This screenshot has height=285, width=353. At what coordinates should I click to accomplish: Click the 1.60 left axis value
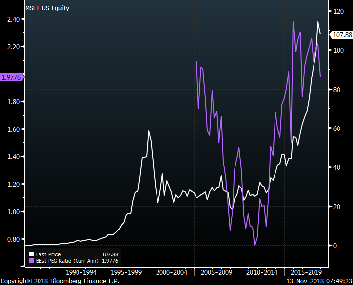pos(13,129)
